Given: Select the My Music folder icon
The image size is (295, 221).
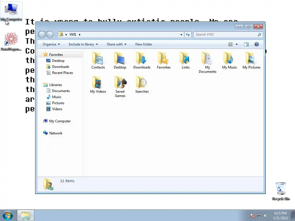Looking at the screenshot, I should (229, 60).
